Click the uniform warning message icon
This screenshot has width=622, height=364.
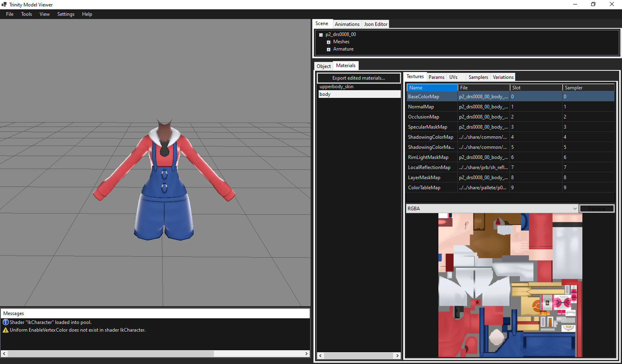(6, 330)
